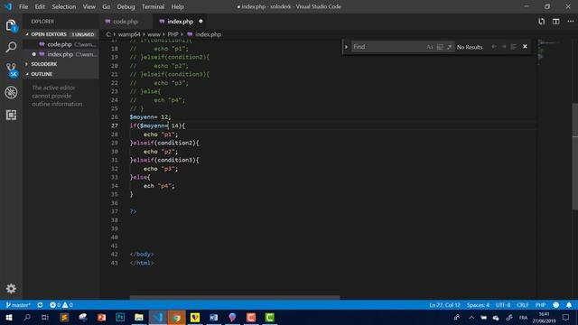Toggle Match Whole Word in Find widget
Viewport: 578px width, 325px height.
[440, 47]
